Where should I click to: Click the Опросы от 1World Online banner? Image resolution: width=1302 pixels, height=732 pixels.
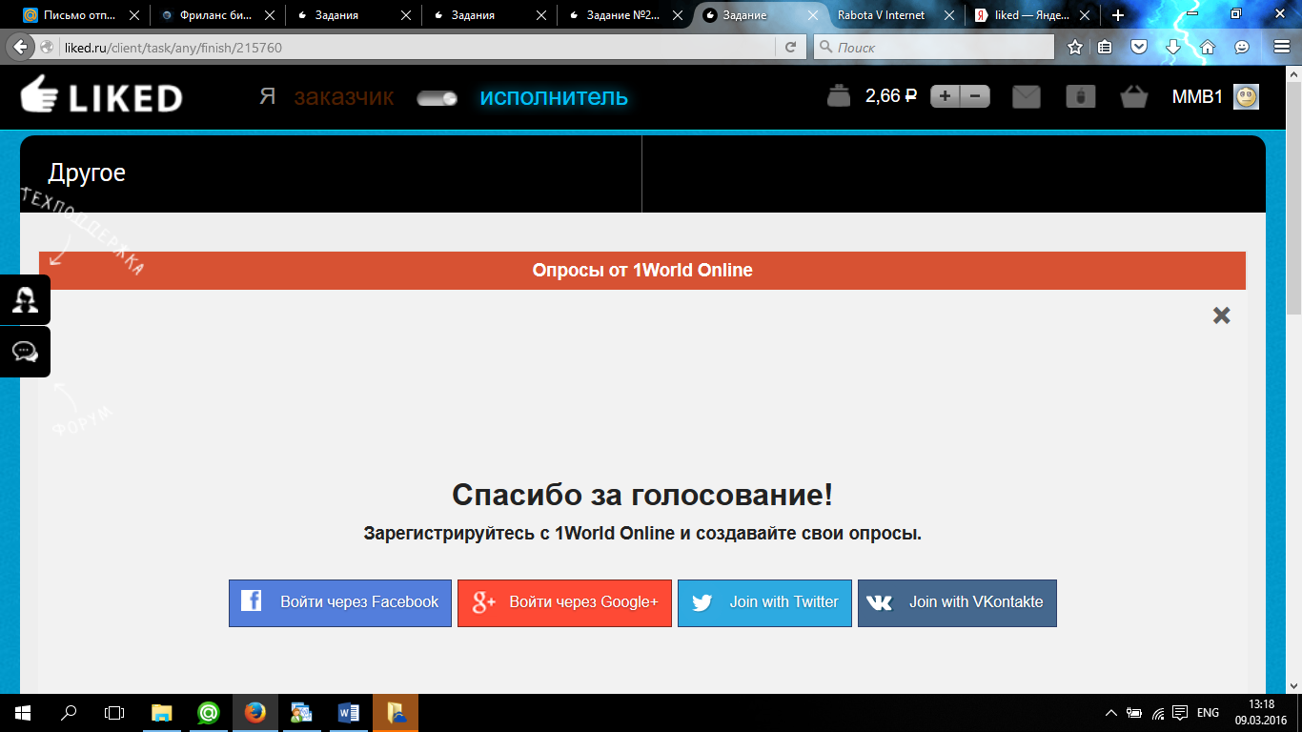pyautogui.click(x=642, y=271)
